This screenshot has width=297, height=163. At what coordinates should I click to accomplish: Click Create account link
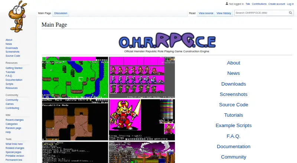tap(277, 4)
